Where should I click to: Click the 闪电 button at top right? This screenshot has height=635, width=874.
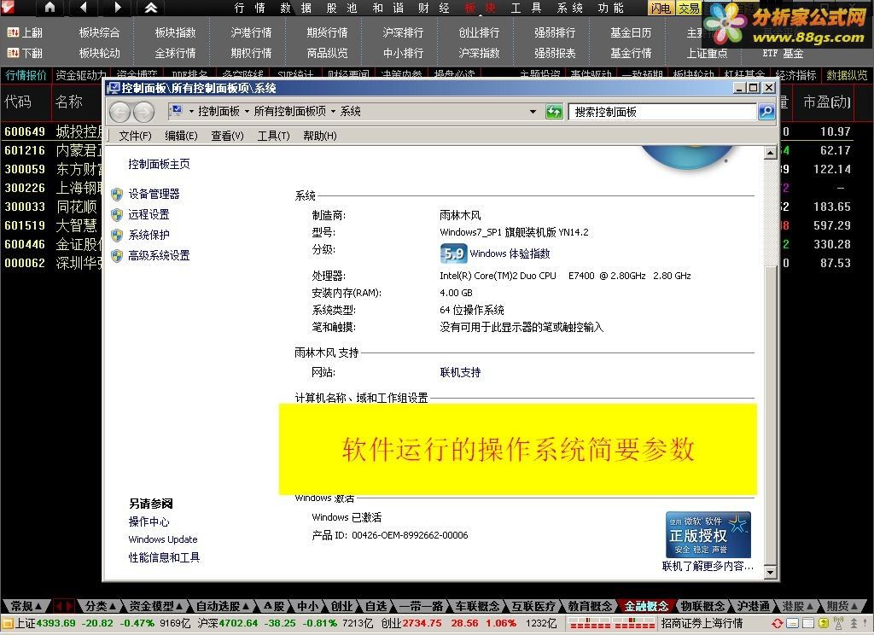click(x=661, y=8)
